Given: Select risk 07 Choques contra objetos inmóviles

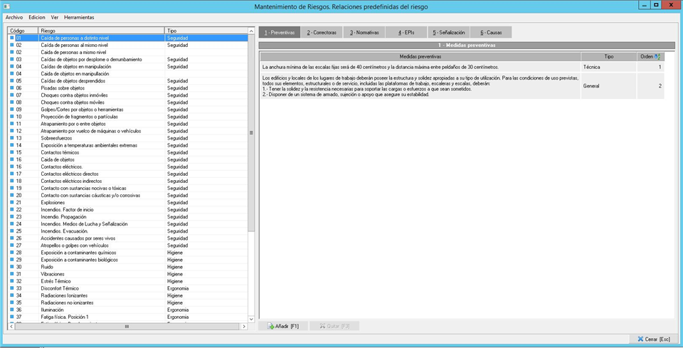Looking at the screenshot, I should [x=128, y=95].
